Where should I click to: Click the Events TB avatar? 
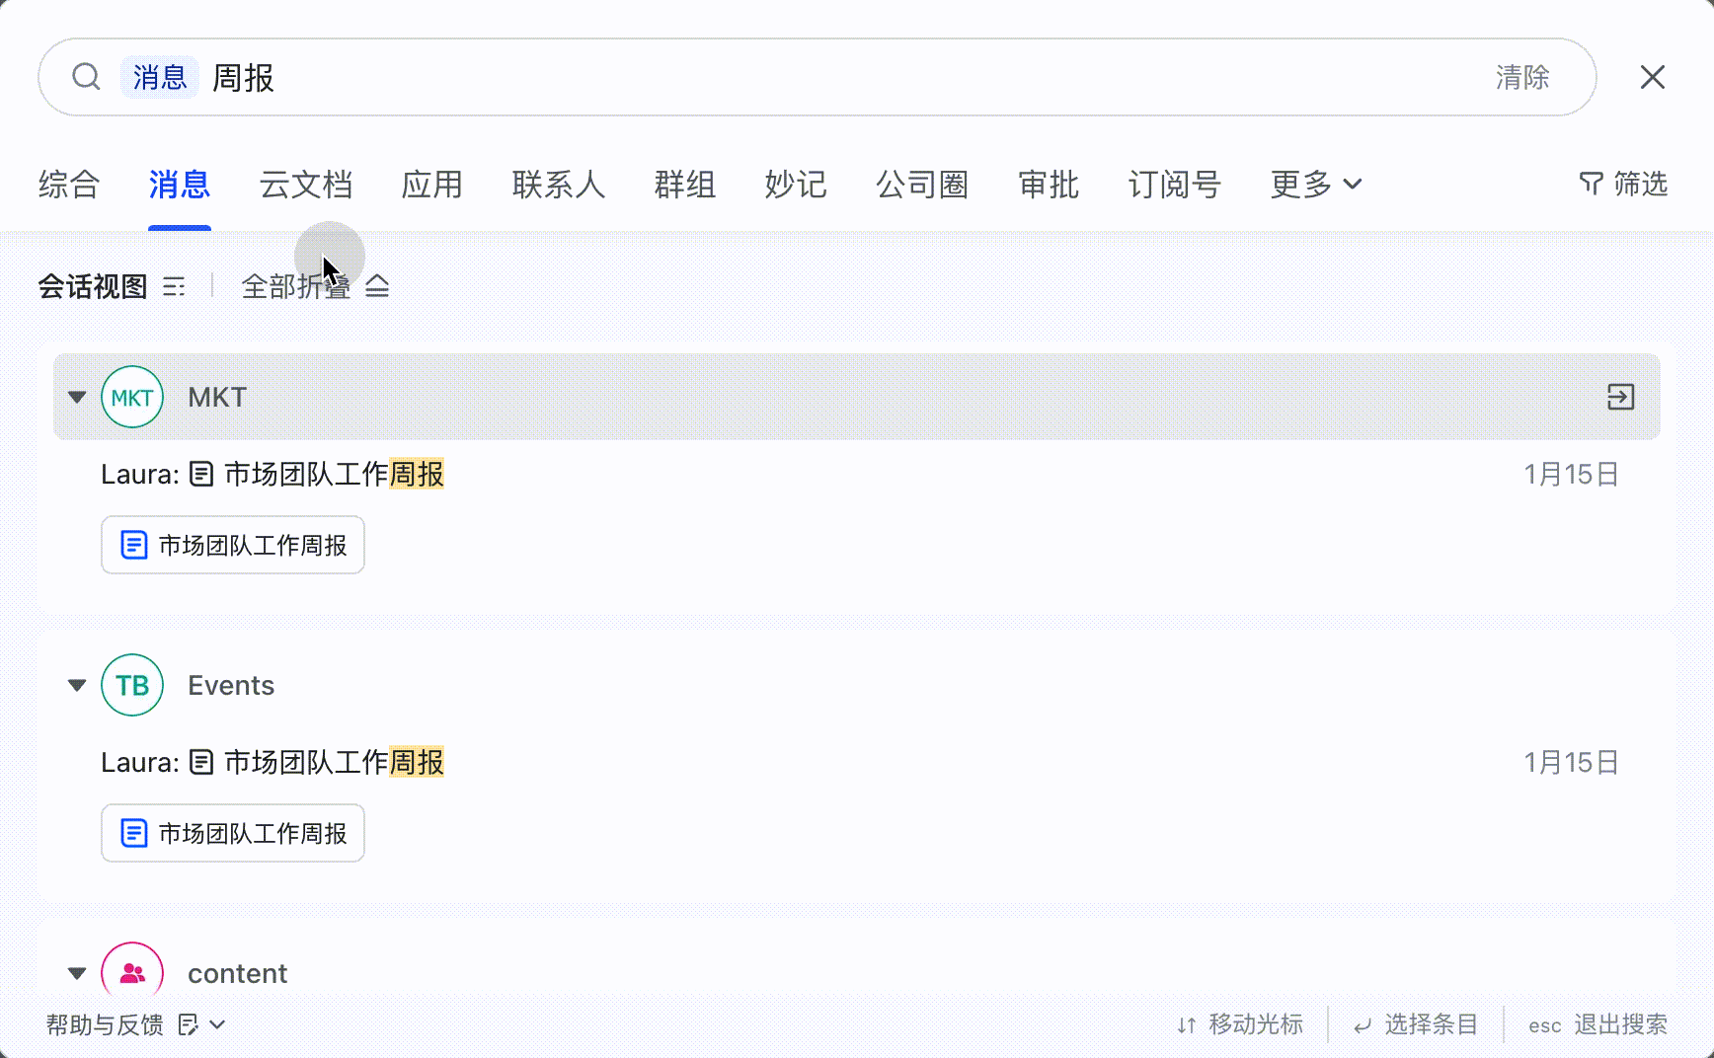[132, 685]
